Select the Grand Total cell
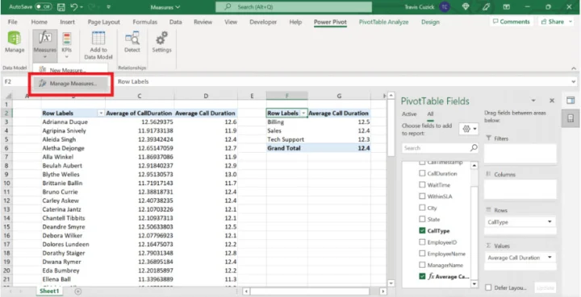Viewport: 581px width, 297px height. tap(286, 148)
